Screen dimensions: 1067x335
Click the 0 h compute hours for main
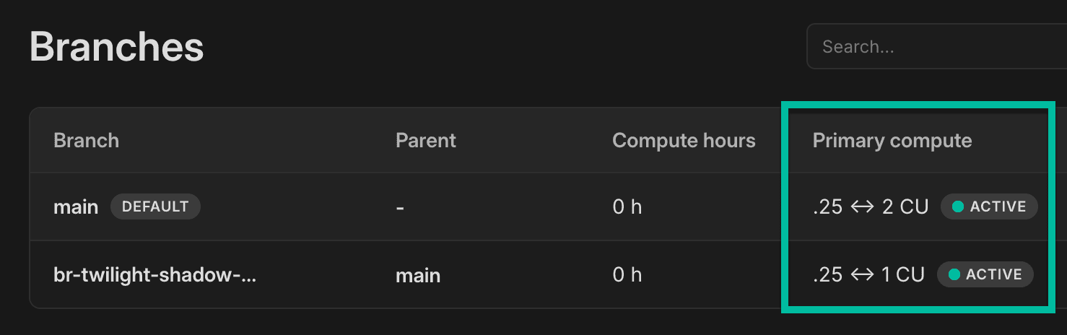[x=627, y=207]
